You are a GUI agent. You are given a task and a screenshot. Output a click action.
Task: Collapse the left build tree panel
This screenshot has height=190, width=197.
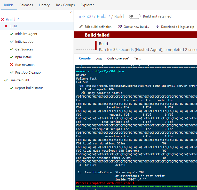pyautogui.click(x=71, y=12)
